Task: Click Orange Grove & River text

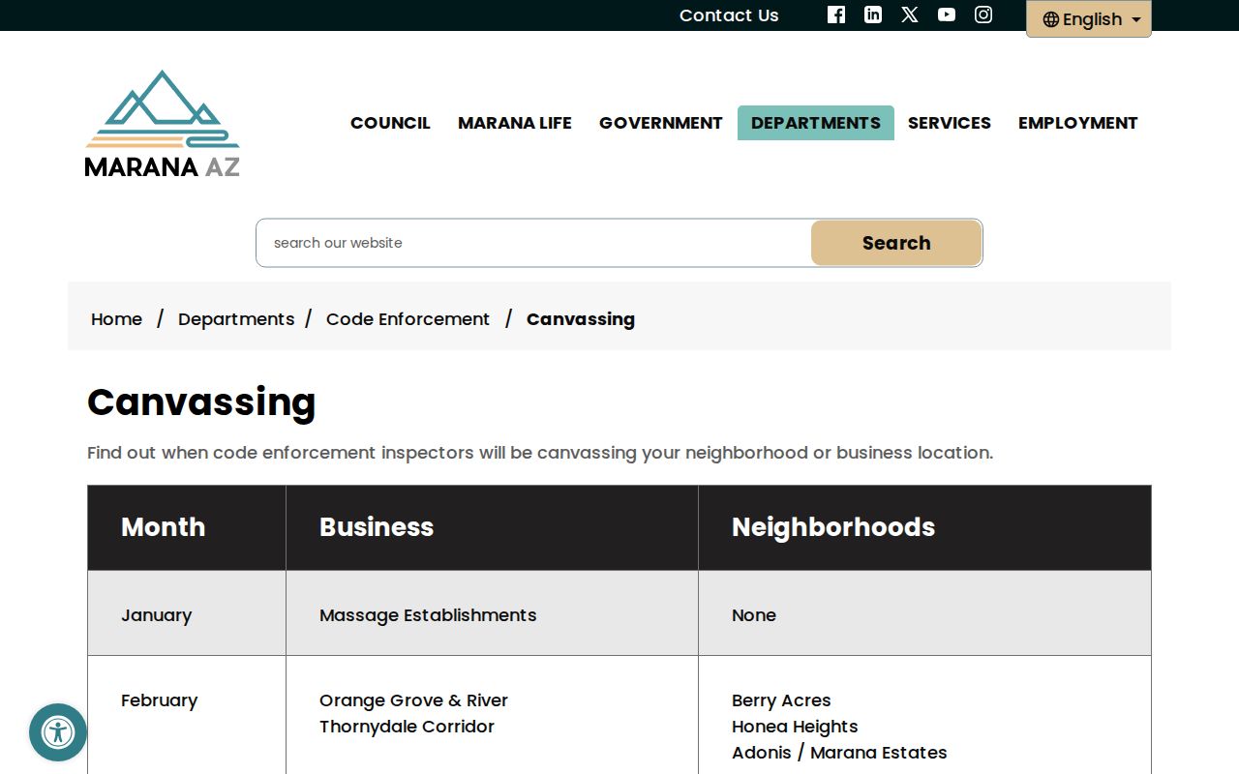Action: (x=413, y=700)
